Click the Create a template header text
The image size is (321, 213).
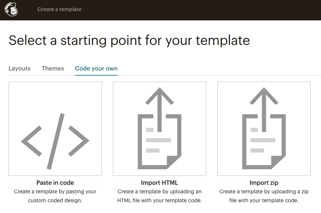(59, 9)
